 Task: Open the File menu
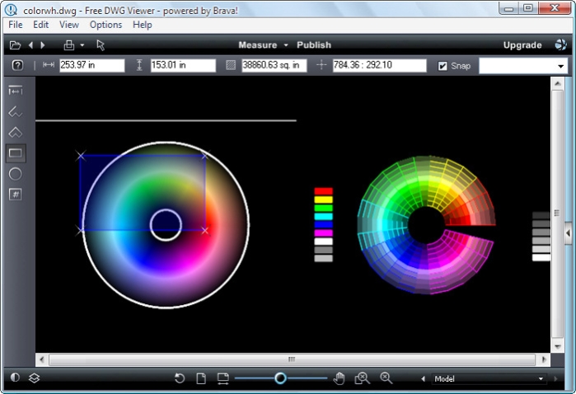pos(16,25)
